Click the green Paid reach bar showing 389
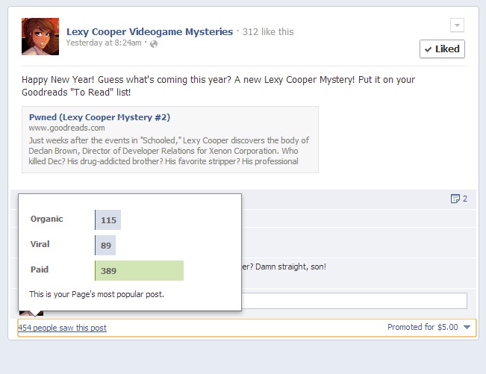The height and width of the screenshot is (374, 486). pyautogui.click(x=139, y=271)
